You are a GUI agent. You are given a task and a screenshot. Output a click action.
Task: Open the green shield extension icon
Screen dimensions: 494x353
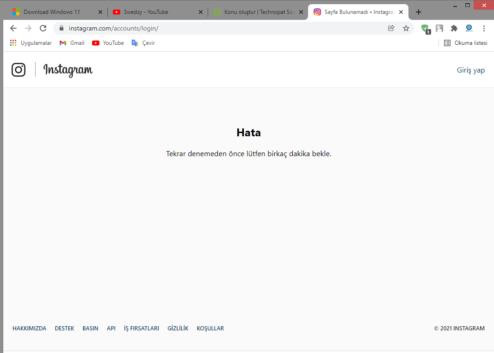click(426, 29)
